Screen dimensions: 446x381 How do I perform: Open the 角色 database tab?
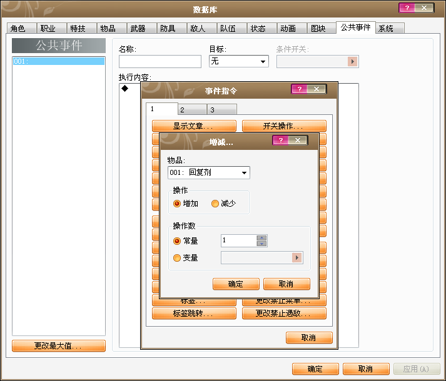click(x=22, y=28)
